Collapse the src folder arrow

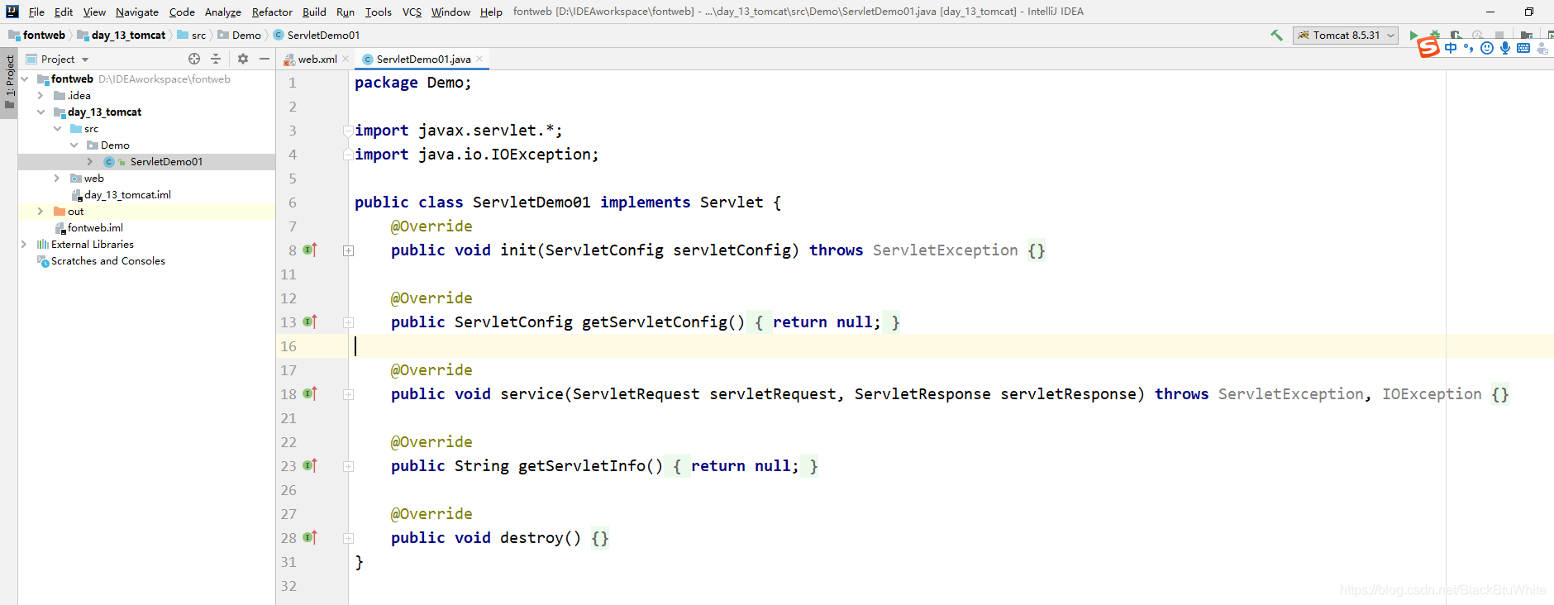[x=57, y=129]
